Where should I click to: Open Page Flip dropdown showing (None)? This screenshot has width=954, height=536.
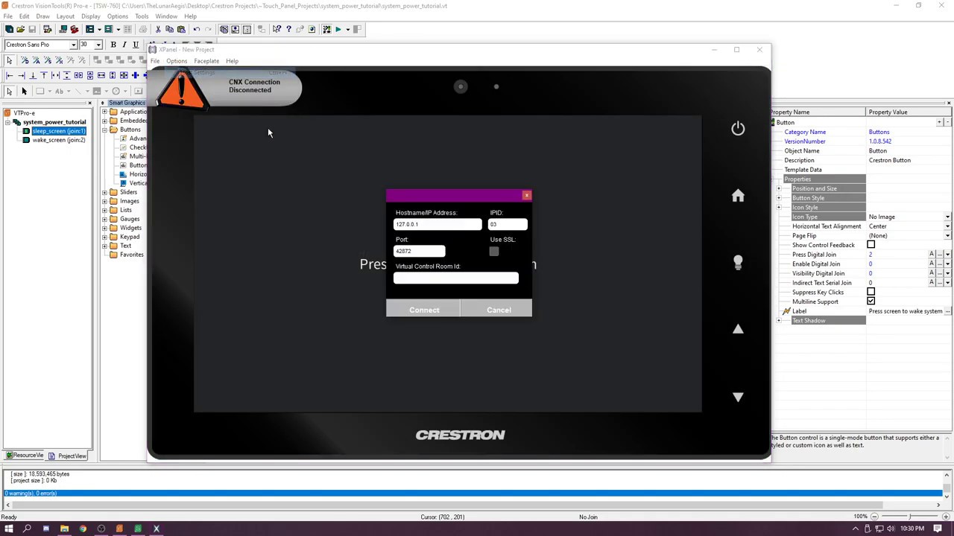pyautogui.click(x=947, y=235)
